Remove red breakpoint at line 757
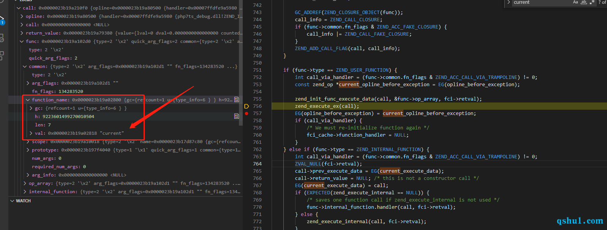 pos(247,113)
